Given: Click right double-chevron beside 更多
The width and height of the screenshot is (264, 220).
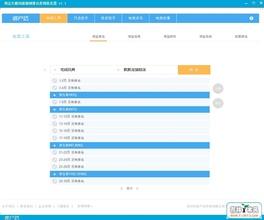Looking at the screenshot, I should tap(137, 189).
